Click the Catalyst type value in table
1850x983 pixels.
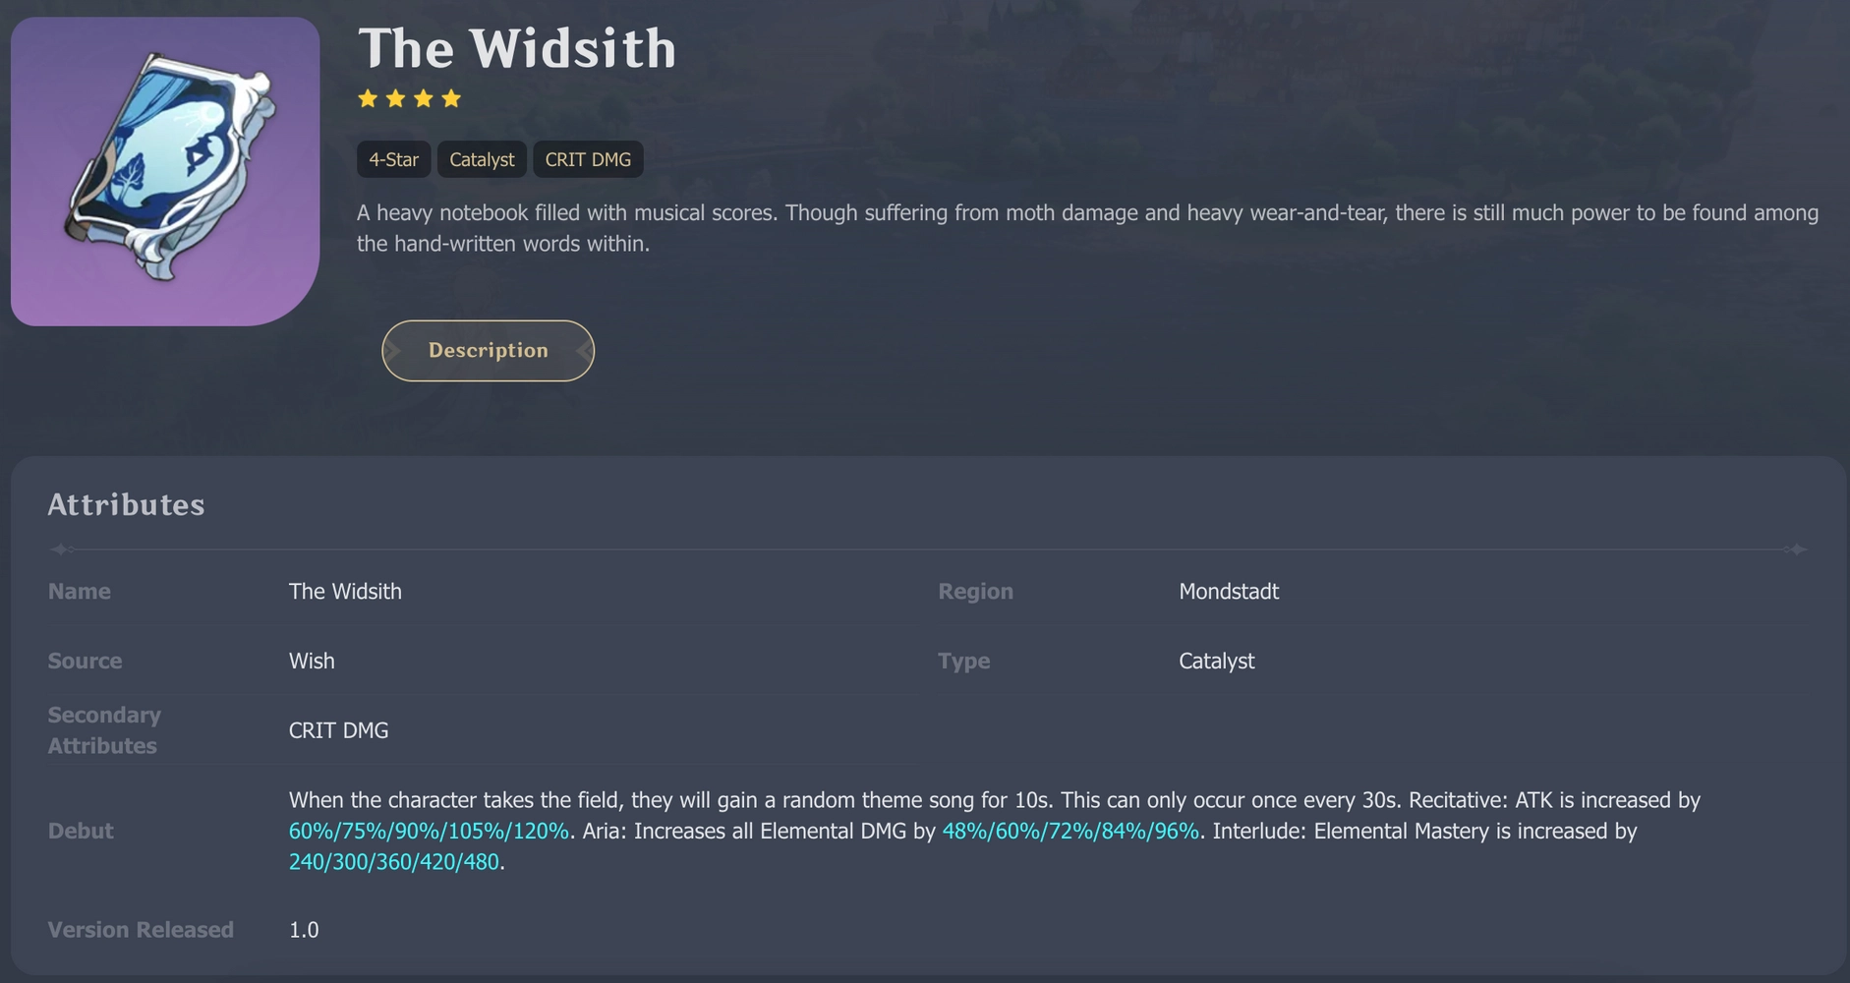1216,661
